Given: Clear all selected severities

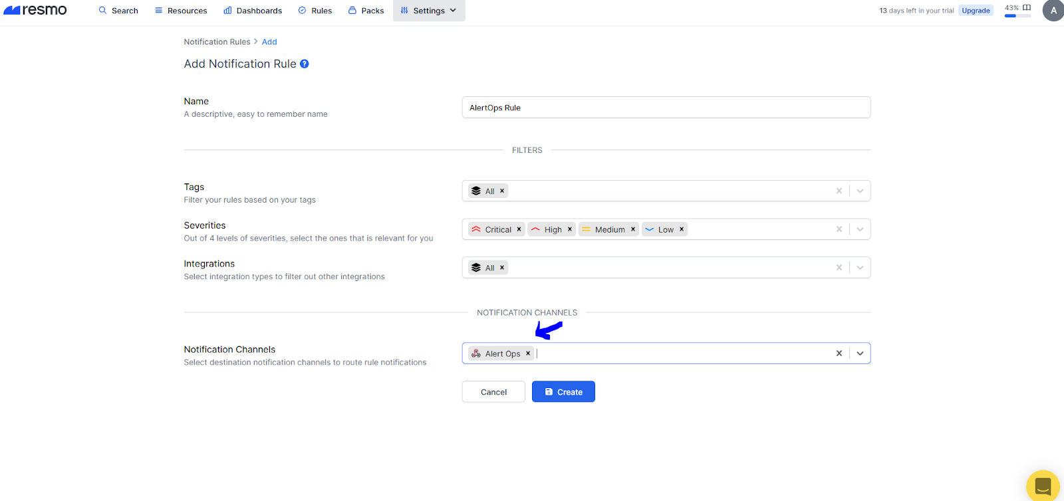Looking at the screenshot, I should (x=839, y=229).
